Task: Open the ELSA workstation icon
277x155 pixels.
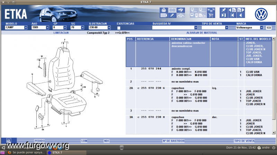Action: [x=194, y=10]
